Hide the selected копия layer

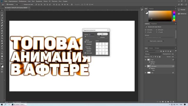(x=146, y=66)
